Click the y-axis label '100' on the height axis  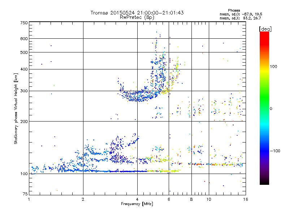tap(24, 174)
